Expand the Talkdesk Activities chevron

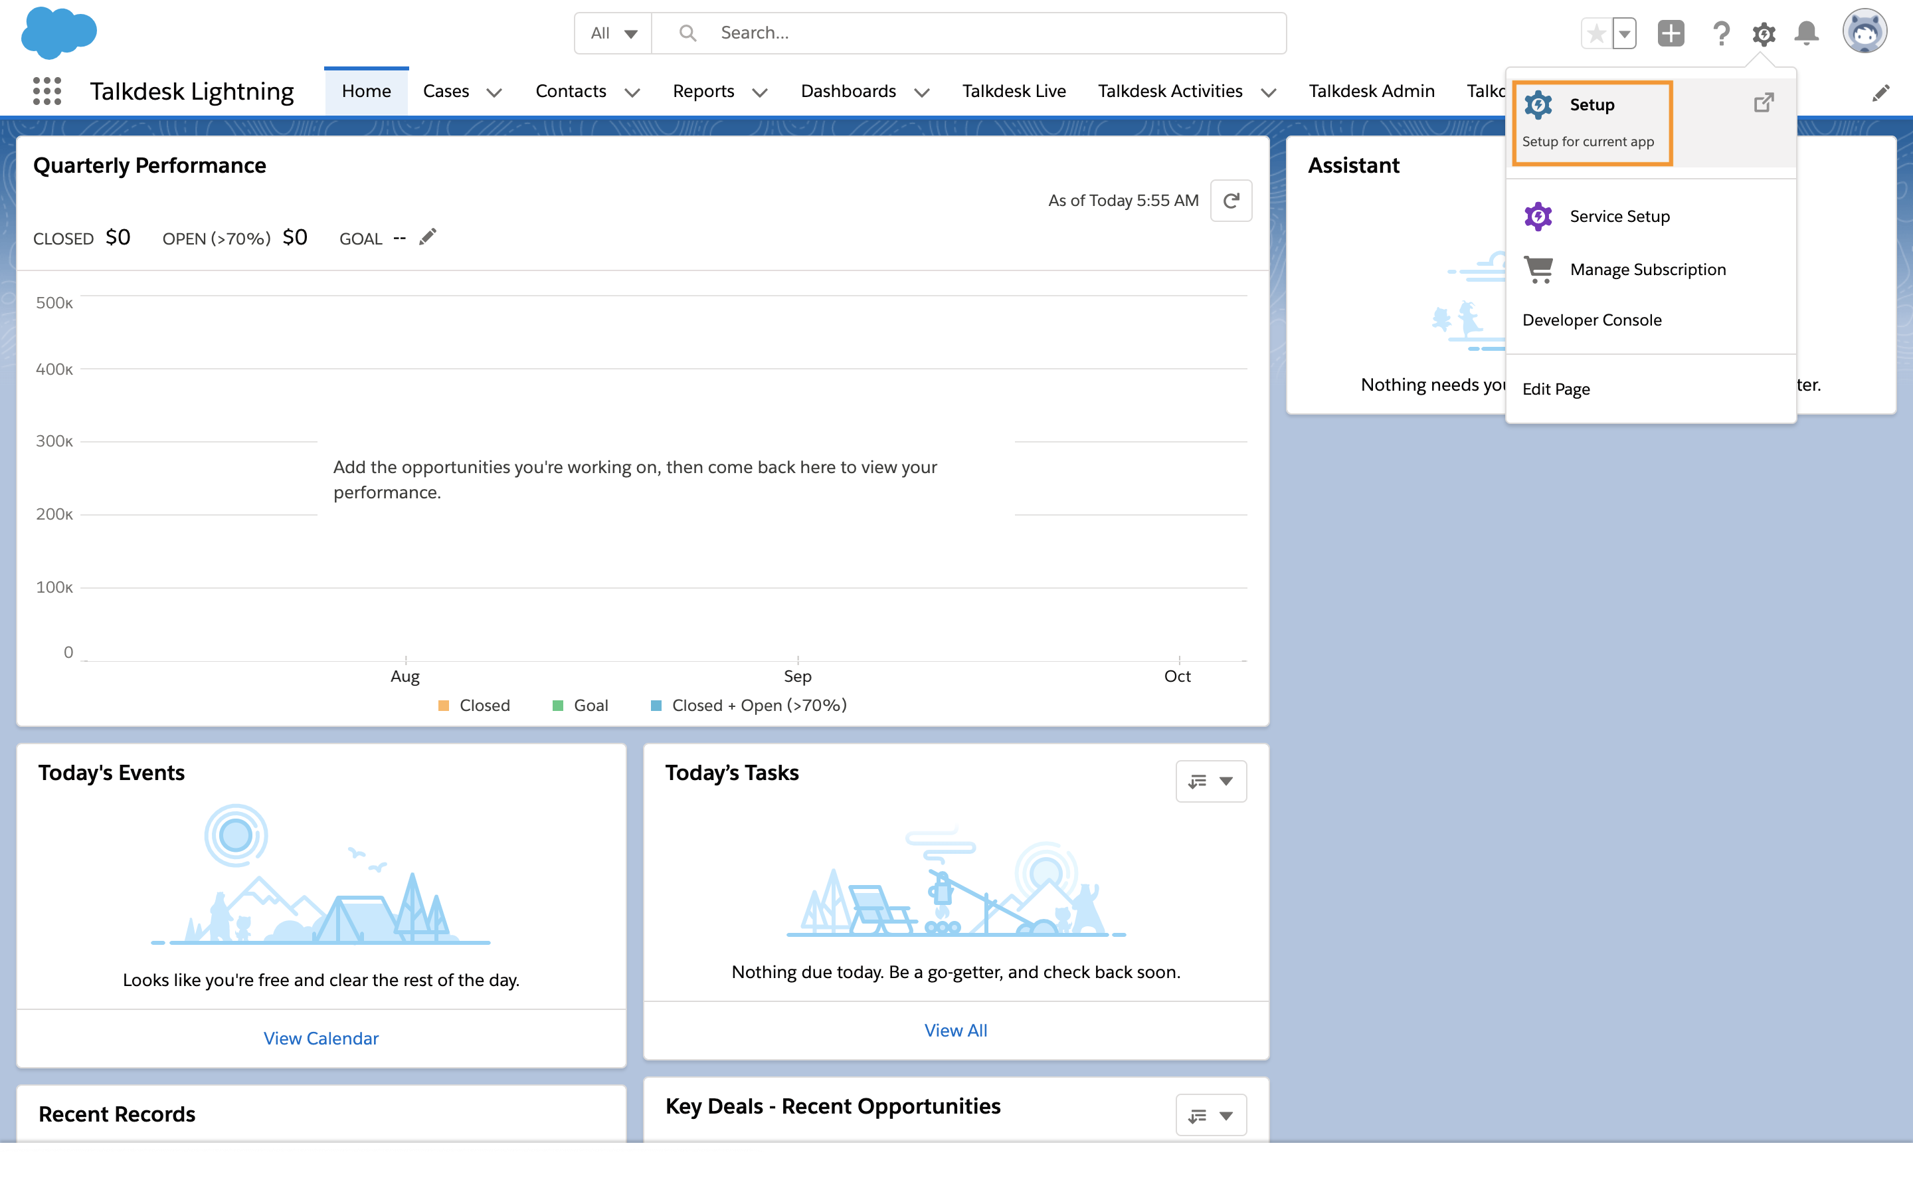tap(1269, 92)
